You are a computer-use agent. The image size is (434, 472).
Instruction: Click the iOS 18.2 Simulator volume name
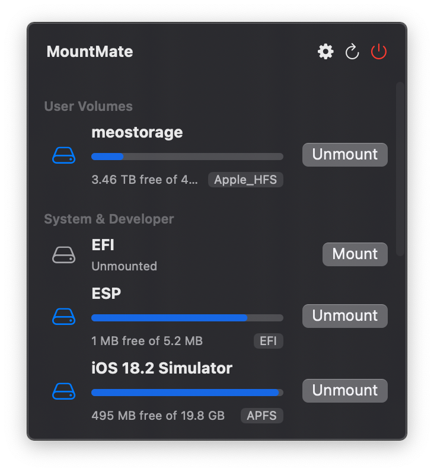coord(162,368)
